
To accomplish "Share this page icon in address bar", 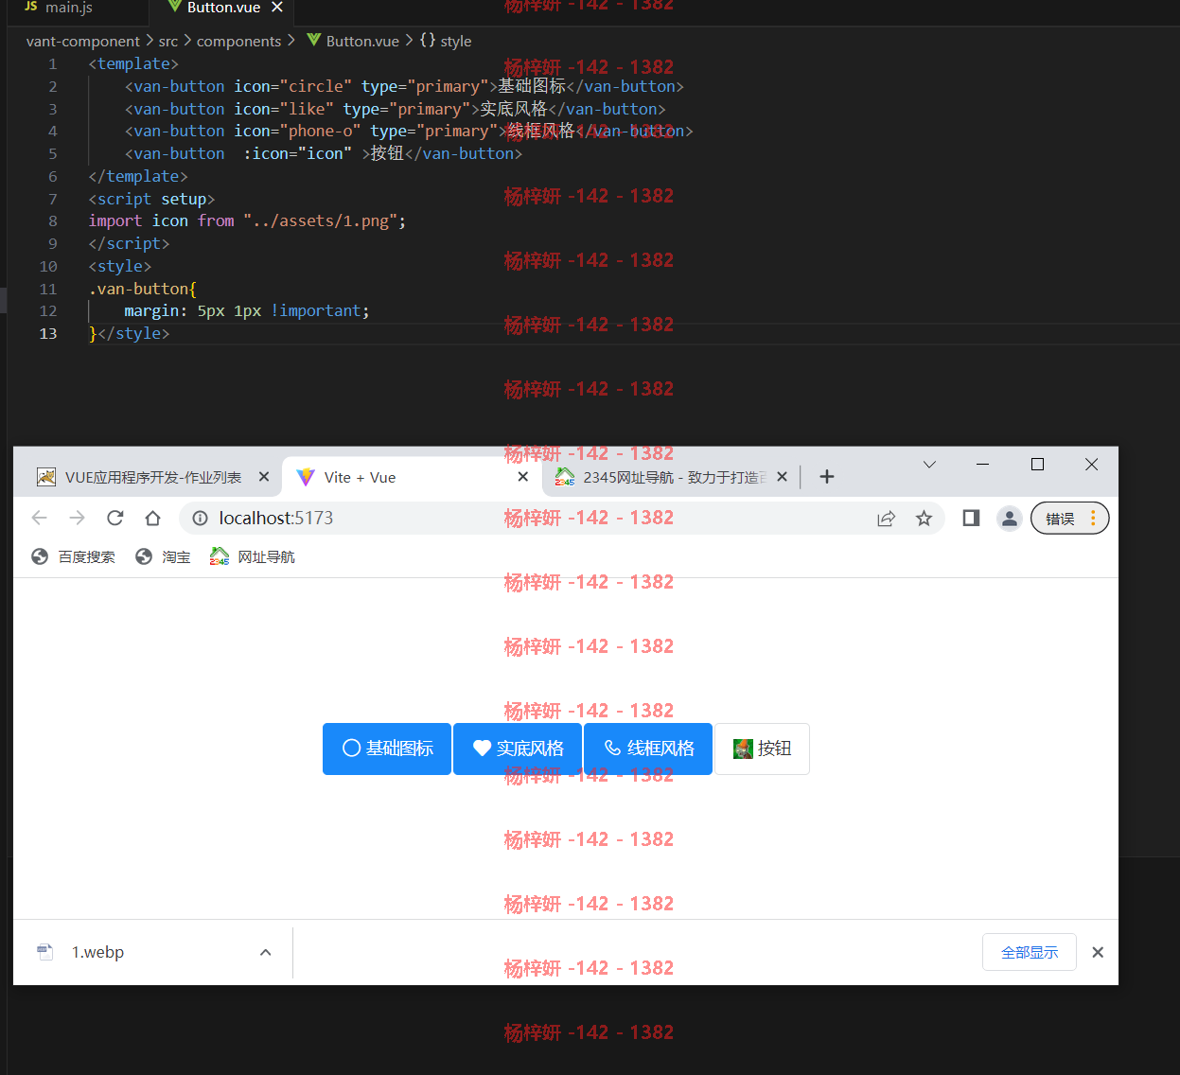I will coord(887,519).
